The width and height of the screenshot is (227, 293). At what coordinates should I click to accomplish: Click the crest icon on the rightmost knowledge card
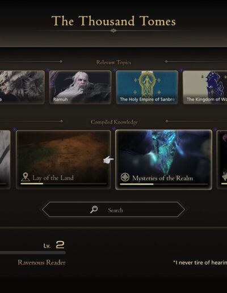tap(224, 176)
